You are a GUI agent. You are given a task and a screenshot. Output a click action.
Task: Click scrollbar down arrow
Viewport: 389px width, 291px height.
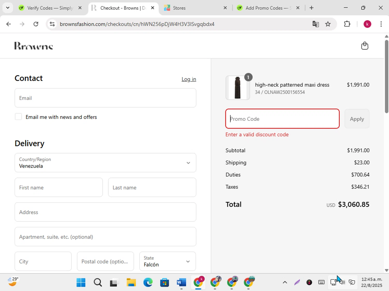pyautogui.click(x=386, y=270)
